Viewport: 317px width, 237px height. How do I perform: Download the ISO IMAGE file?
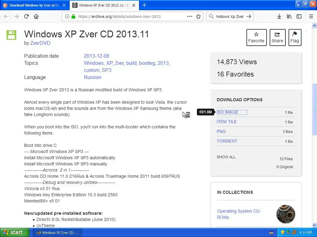(228, 112)
